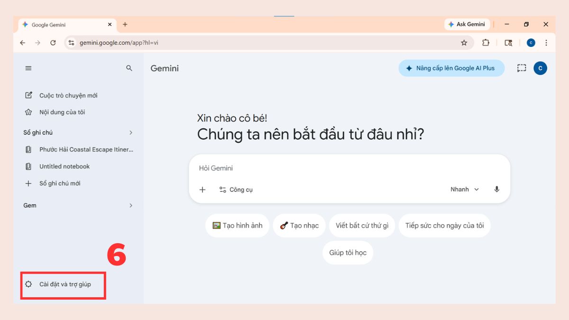
Task: Select the Tạo hình ảnh suggestion chip
Action: (x=238, y=226)
